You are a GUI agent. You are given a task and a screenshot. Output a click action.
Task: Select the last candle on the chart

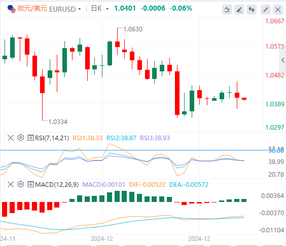pos(244,99)
